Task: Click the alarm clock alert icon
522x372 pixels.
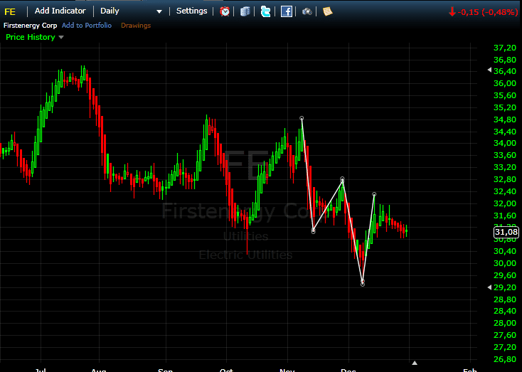Action: tap(225, 11)
